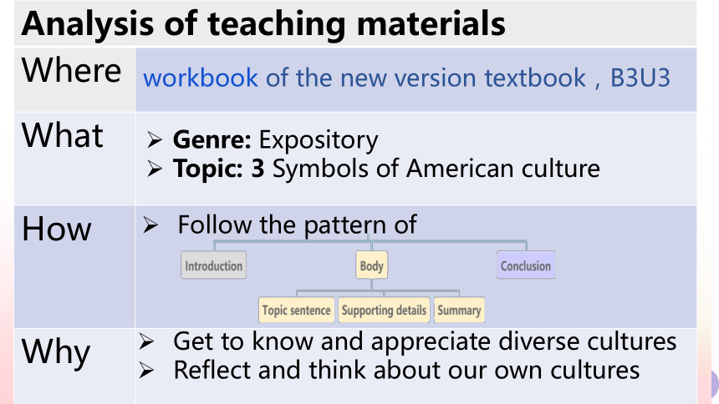Select the Summary box
Image resolution: width=719 pixels, height=404 pixels.
coord(459,311)
